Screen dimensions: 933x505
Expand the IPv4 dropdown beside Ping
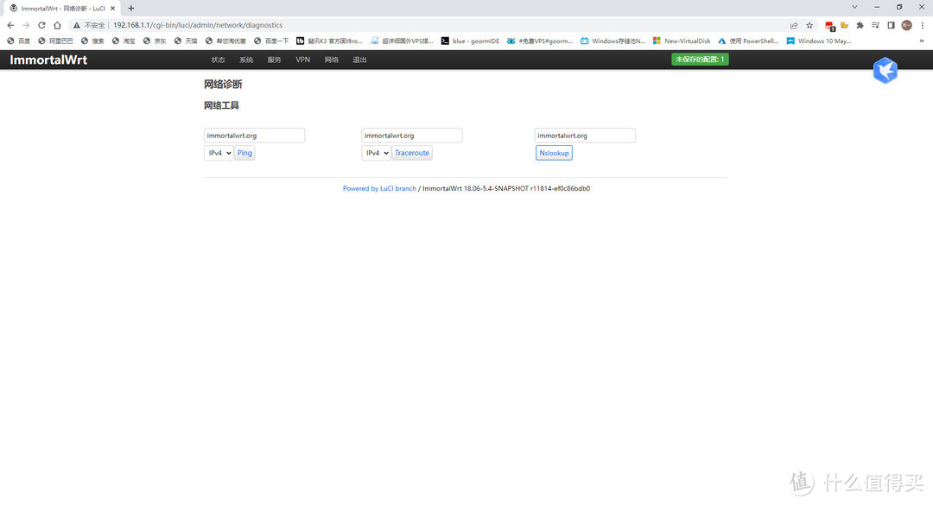(218, 153)
